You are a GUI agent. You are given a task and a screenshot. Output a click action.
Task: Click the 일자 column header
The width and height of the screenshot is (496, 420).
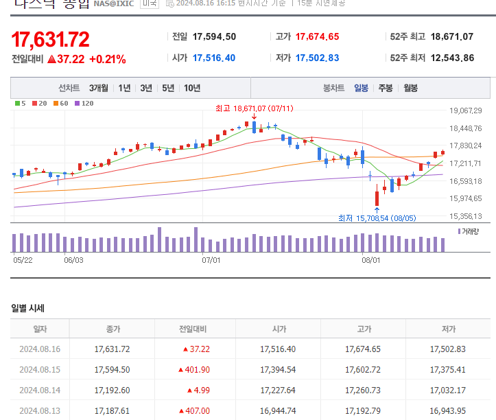coord(40,329)
